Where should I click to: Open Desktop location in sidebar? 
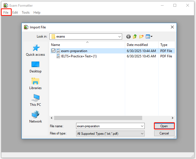coord(35,67)
